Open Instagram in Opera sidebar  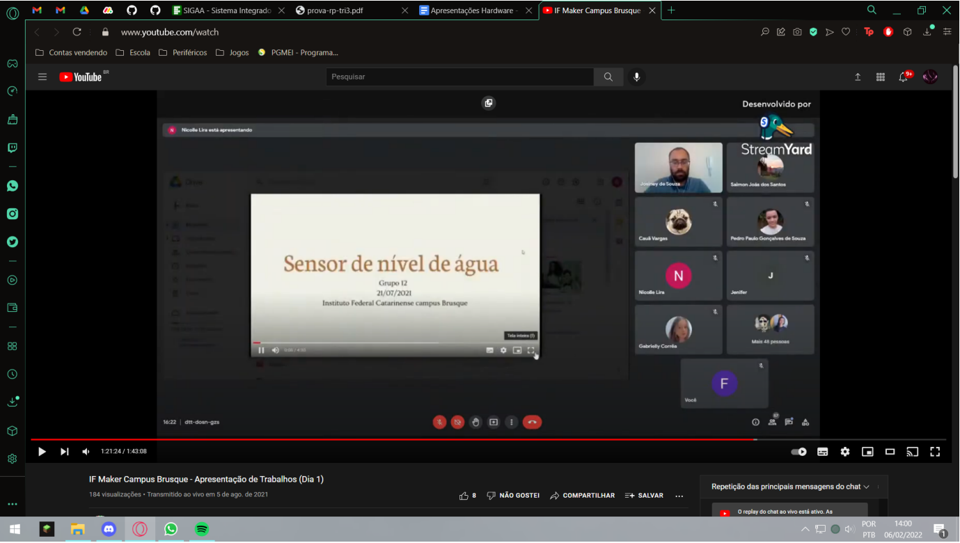[13, 214]
